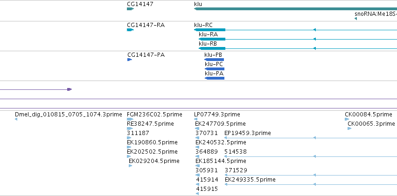Select the Dmel_dig_010815_0705_1074.3prime EST glyph
Viewport: 397px width, 196px height.
16,119
